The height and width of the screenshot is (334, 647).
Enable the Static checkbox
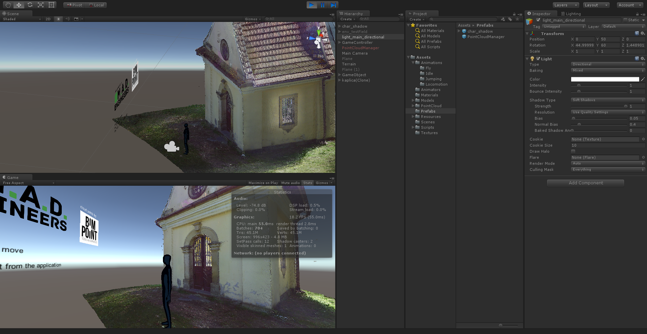tap(625, 20)
